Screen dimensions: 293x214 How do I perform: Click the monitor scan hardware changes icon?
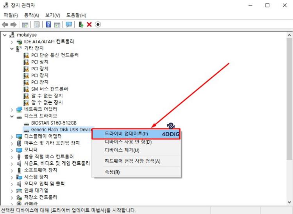tap(69, 25)
